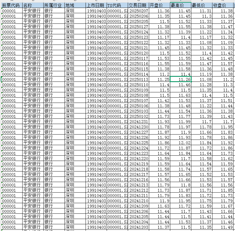Click highest price 11.63 in 20250108 row
The image size is (235, 231).
[181, 95]
